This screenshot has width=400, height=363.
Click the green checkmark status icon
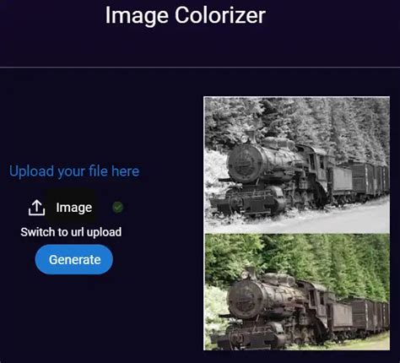click(x=117, y=208)
